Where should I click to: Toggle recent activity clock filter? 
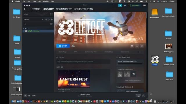[49, 20]
